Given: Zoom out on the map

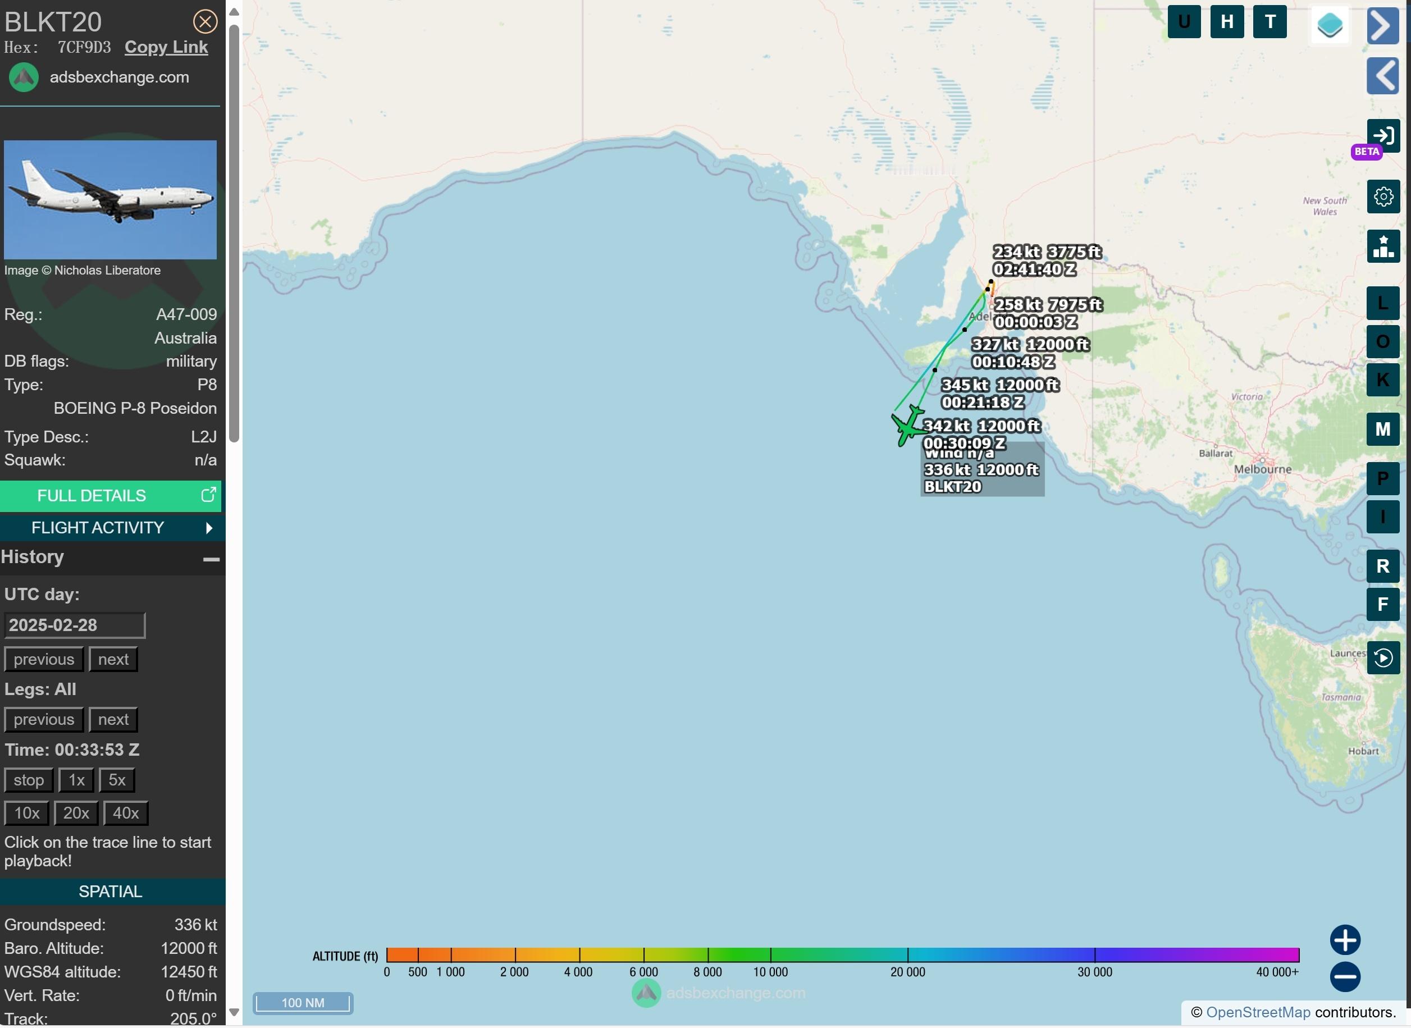Looking at the screenshot, I should pyautogui.click(x=1344, y=977).
